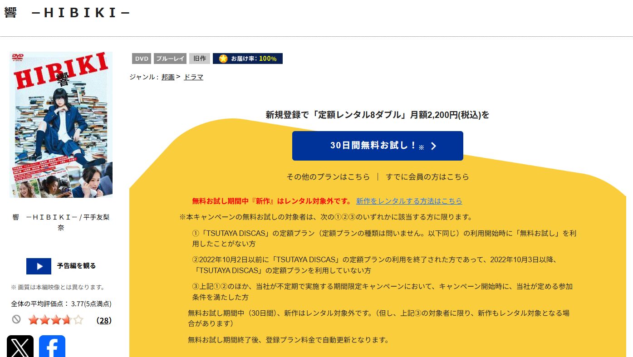Open 新作をレンタルする方法はこちら link
This screenshot has height=357, width=633.
click(x=409, y=201)
